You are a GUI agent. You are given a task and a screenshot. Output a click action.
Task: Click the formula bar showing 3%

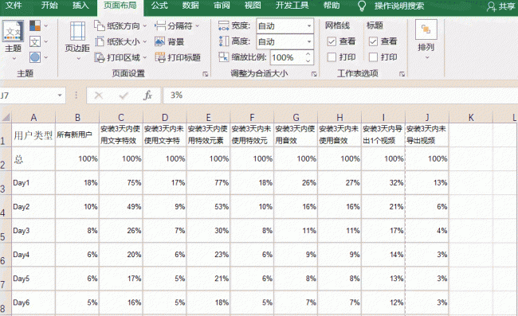[x=340, y=96]
